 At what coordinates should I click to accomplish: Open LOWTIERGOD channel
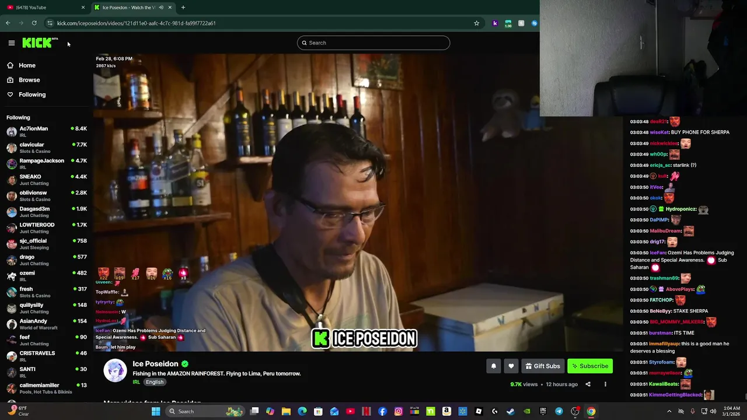[47, 228]
